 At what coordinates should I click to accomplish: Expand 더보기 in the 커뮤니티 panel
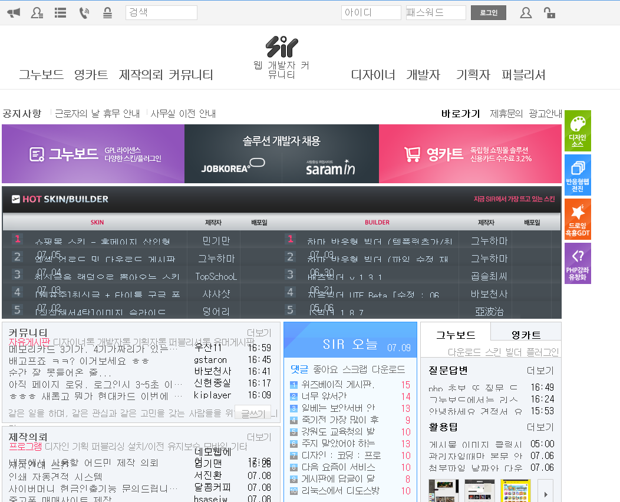pyautogui.click(x=259, y=333)
